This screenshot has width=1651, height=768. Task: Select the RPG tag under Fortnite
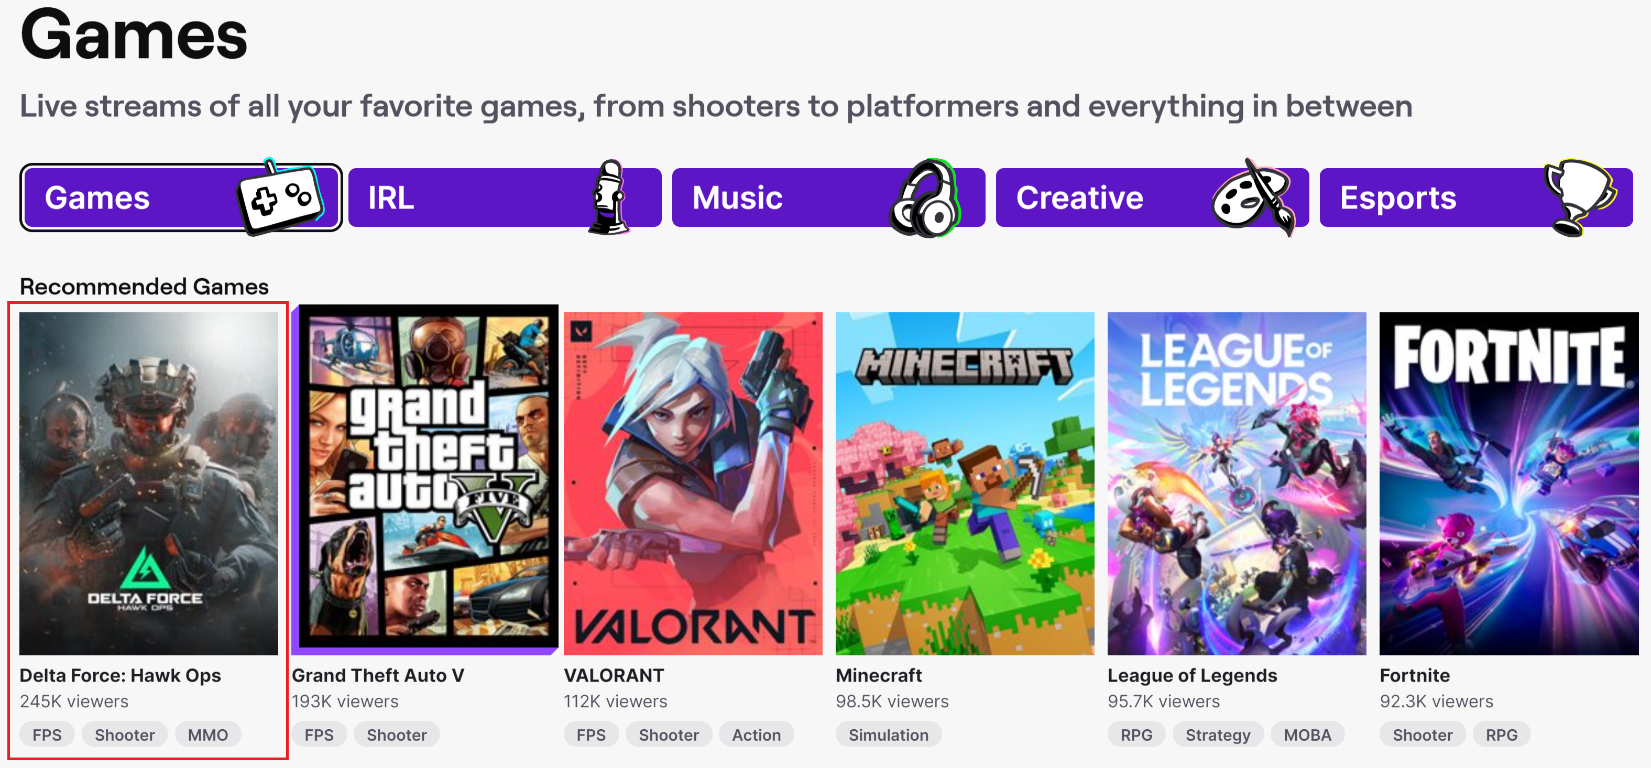1501,734
